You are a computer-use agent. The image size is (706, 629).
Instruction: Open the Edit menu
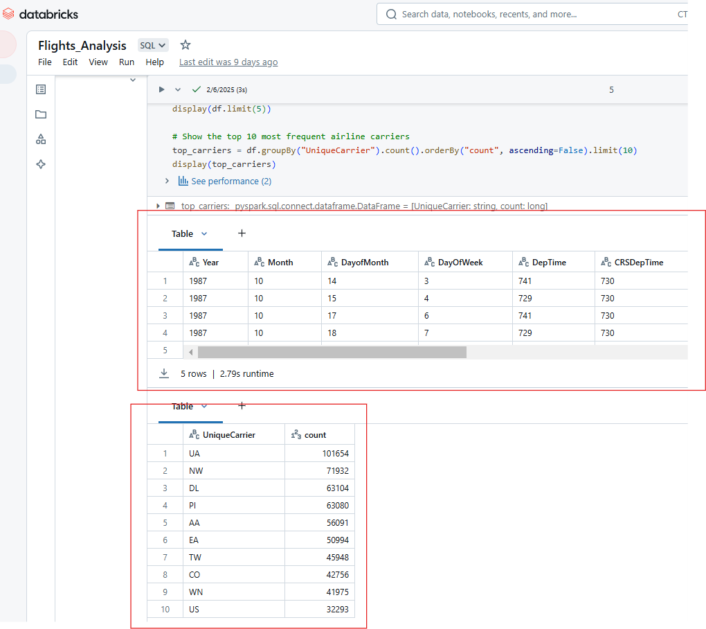point(70,62)
